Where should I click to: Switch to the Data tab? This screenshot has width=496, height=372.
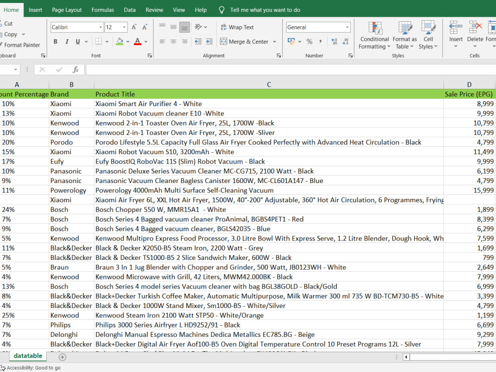click(129, 10)
